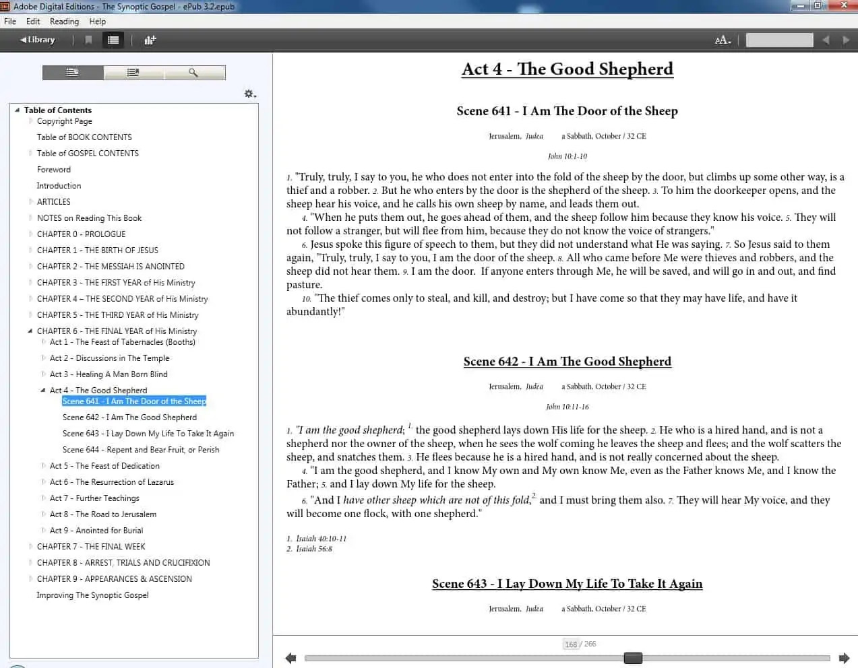858x668 pixels.
Task: Go to previous page arrow
Action: pyautogui.click(x=290, y=658)
